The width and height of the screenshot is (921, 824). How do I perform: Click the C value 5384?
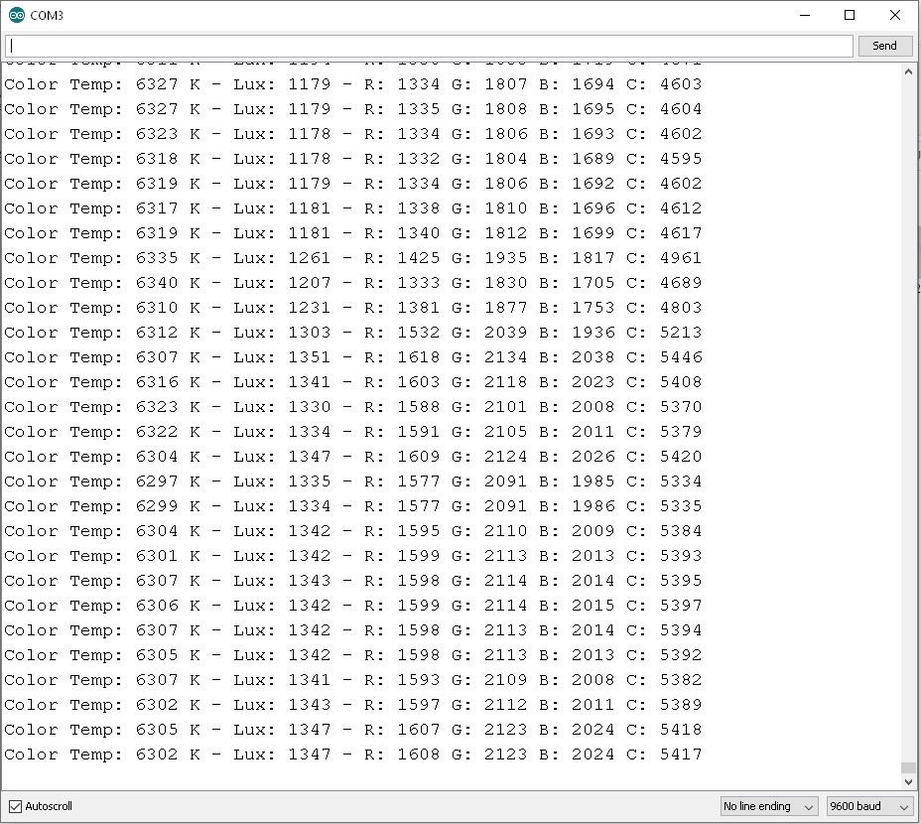[681, 531]
